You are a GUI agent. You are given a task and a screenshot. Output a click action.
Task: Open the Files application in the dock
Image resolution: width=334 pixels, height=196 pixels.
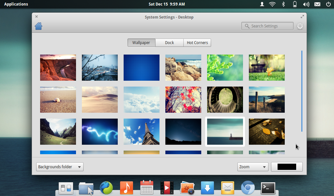click(86, 188)
